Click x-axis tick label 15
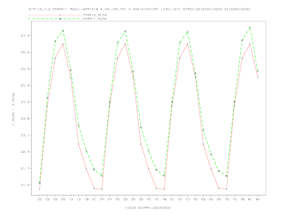 [x=78, y=199]
